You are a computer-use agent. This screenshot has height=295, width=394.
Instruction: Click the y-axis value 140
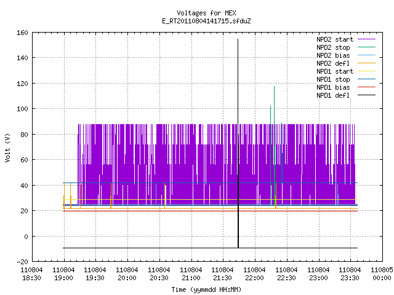tap(22, 58)
